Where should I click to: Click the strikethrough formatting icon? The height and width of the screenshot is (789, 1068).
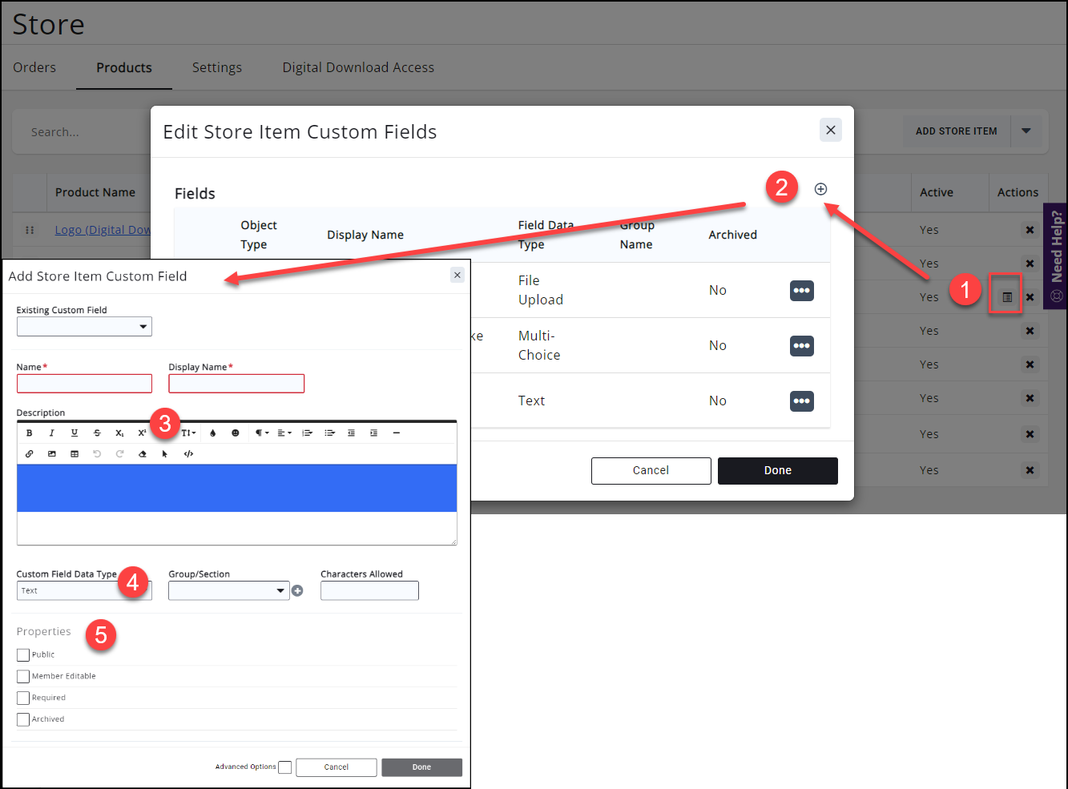click(97, 433)
